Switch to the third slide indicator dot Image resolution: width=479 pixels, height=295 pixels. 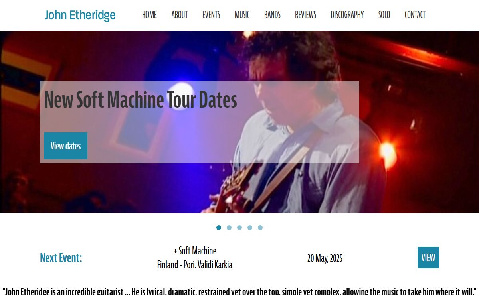point(239,228)
